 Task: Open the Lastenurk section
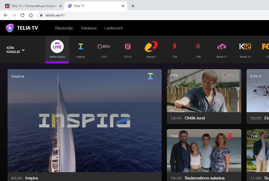[x=114, y=28]
